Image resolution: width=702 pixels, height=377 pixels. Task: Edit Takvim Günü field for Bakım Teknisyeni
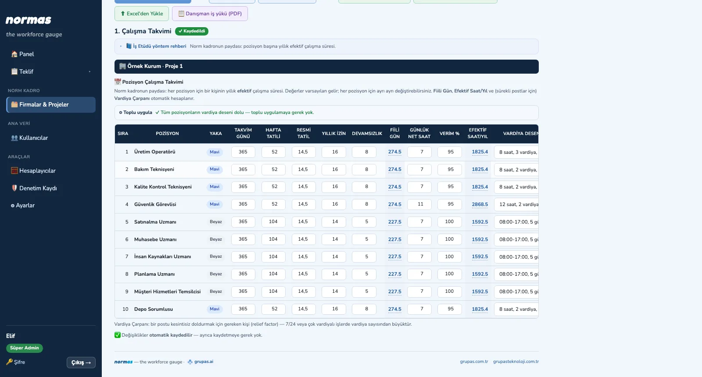tap(243, 170)
